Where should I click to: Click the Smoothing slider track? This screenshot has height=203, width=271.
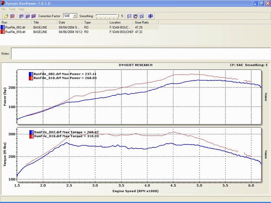tap(107, 16)
